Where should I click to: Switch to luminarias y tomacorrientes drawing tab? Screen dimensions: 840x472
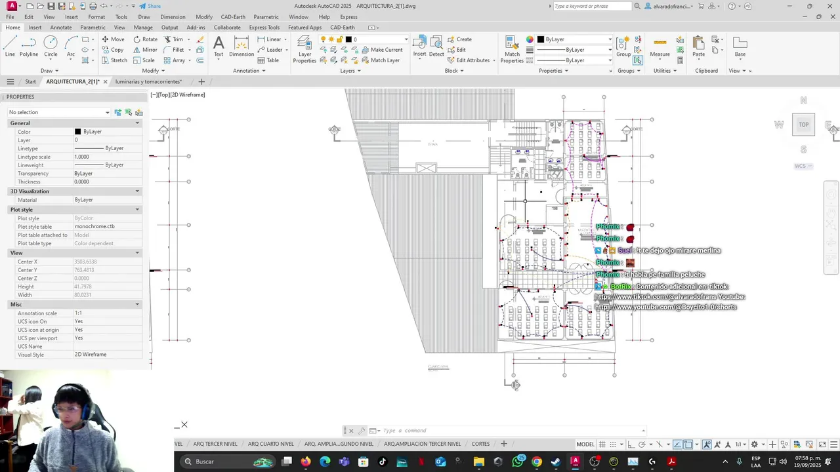[148, 82]
